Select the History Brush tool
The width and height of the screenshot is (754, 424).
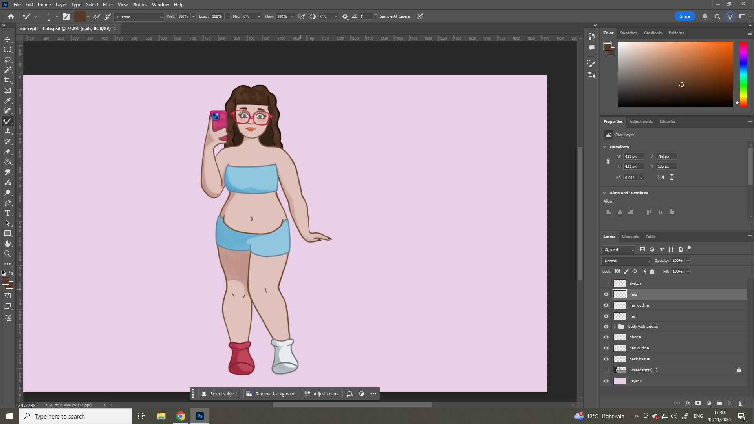tap(7, 142)
